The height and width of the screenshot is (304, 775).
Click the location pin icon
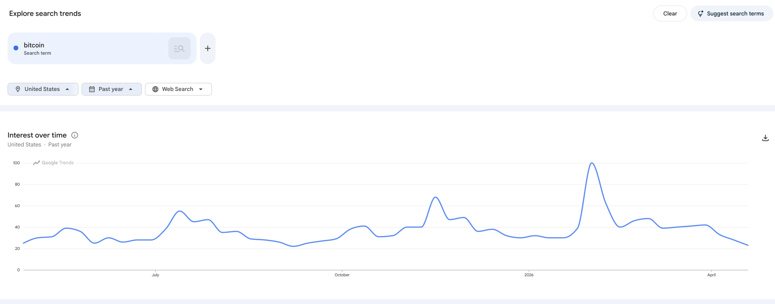tap(18, 89)
